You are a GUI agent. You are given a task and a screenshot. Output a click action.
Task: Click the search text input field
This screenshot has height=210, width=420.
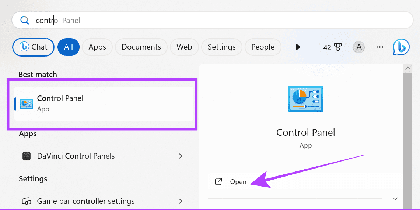pos(213,20)
